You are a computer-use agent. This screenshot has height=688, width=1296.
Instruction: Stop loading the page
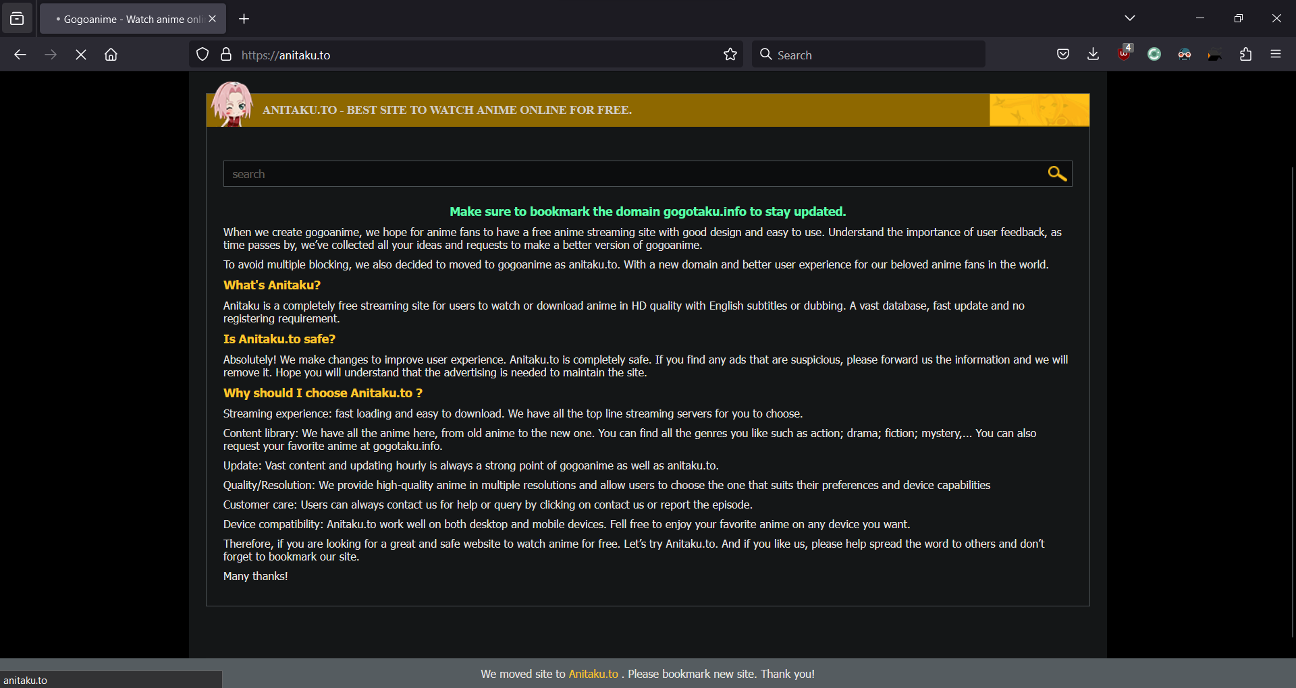click(x=81, y=55)
